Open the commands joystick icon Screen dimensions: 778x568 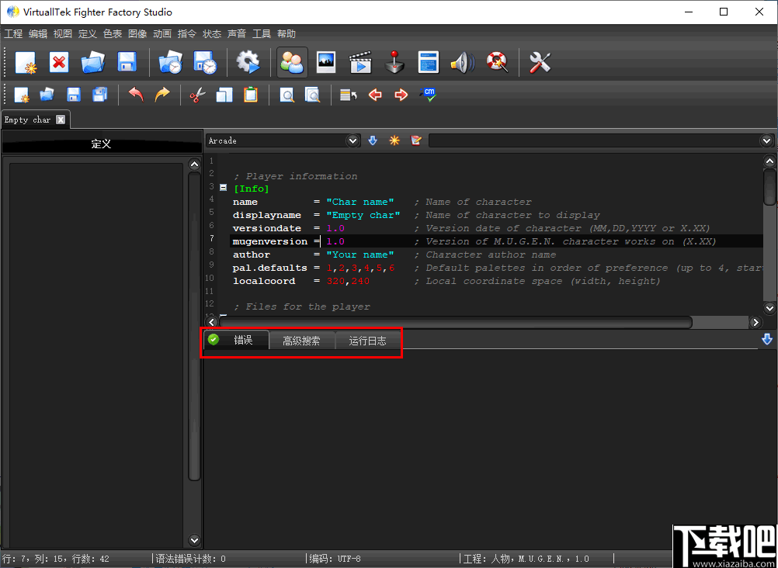coord(395,62)
